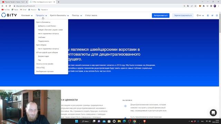Click the Зарегистрироваться button
The image size is (221, 124).
pyautogui.click(x=183, y=15)
